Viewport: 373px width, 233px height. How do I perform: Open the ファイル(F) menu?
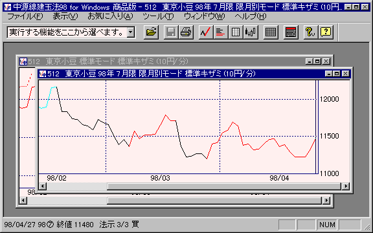tap(25, 16)
